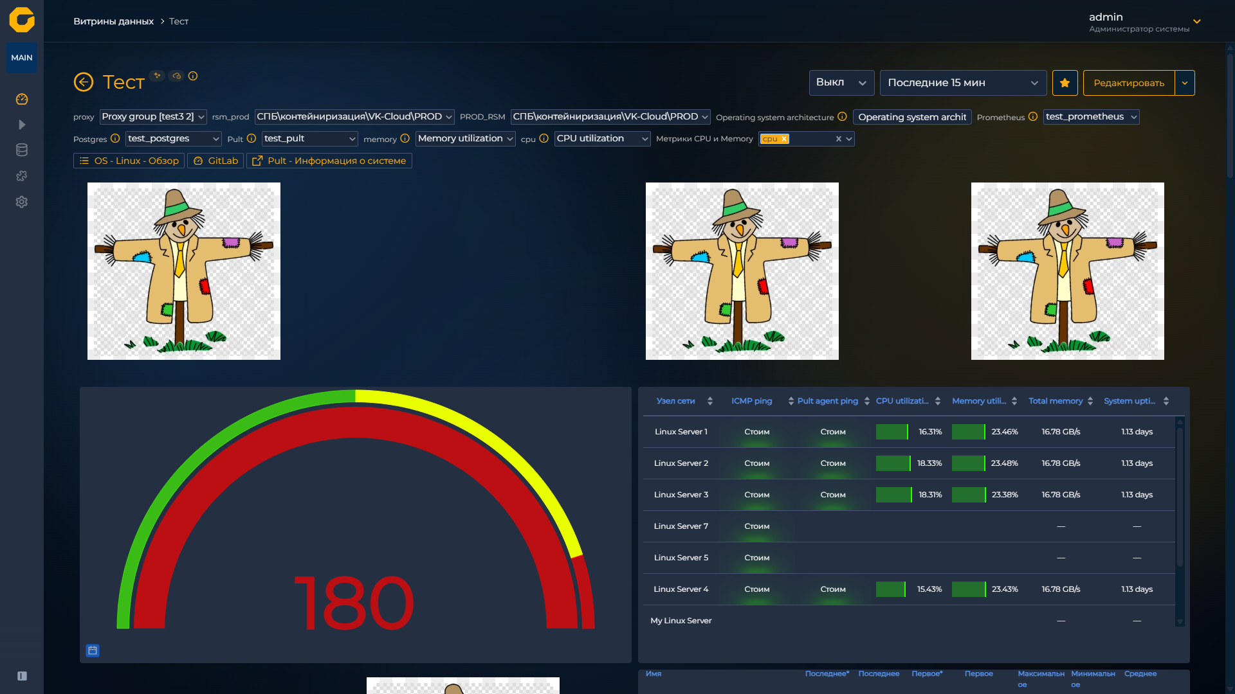This screenshot has height=694, width=1235.
Task: Open the puzzle plugins sidebar icon
Action: (22, 176)
